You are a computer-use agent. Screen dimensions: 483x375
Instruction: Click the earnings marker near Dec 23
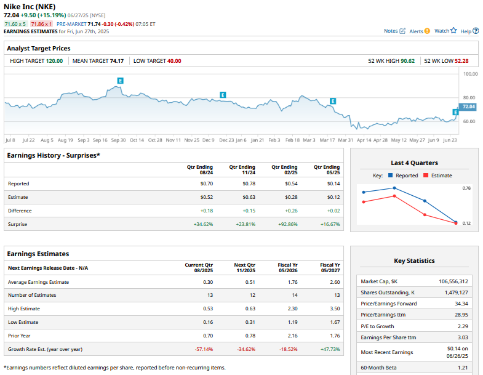223,94
